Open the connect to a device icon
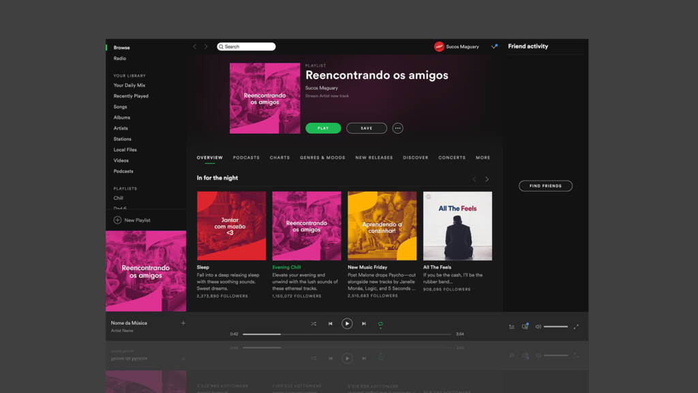 pos(526,327)
